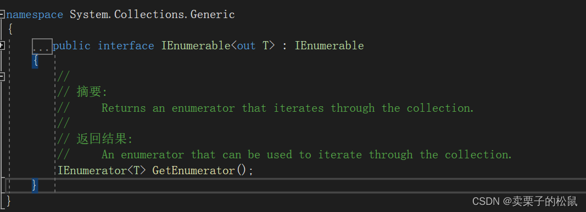The width and height of the screenshot is (586, 212).
Task: Click the 返回结果 comment line
Action: (95, 139)
